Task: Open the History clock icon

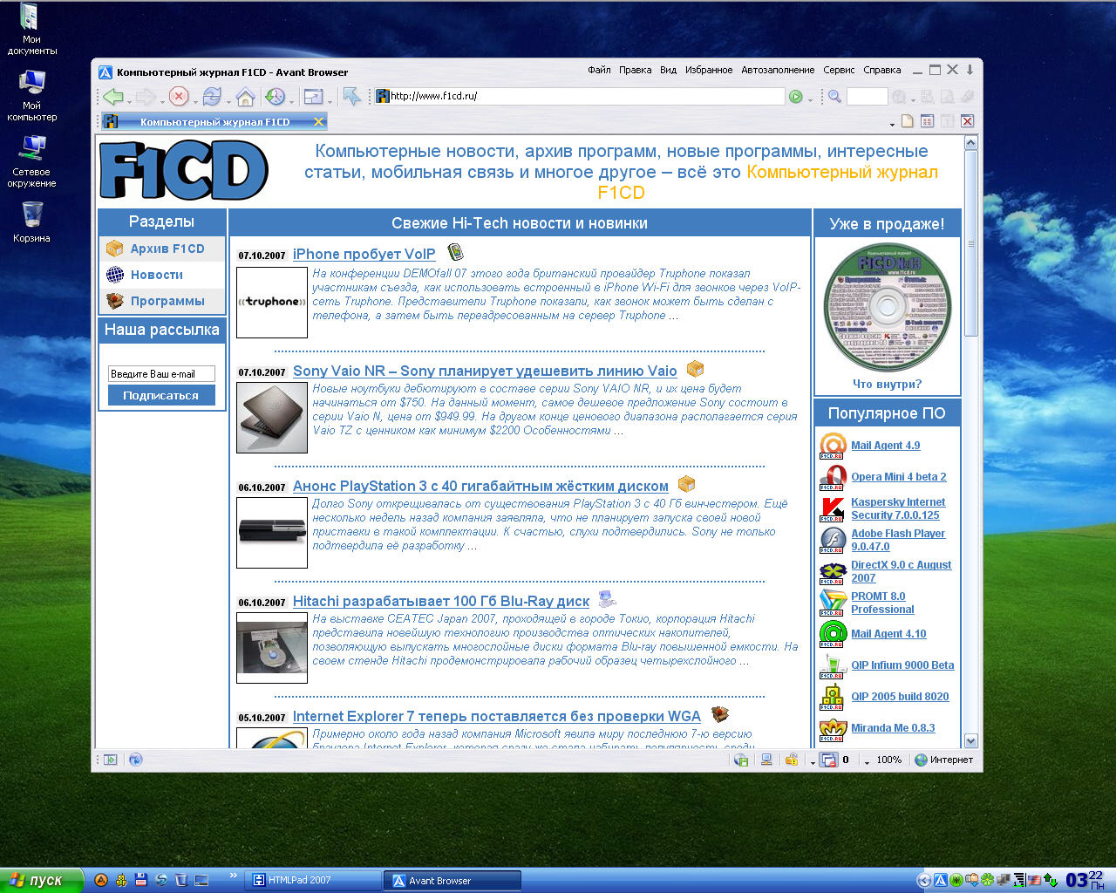Action: pos(276,97)
